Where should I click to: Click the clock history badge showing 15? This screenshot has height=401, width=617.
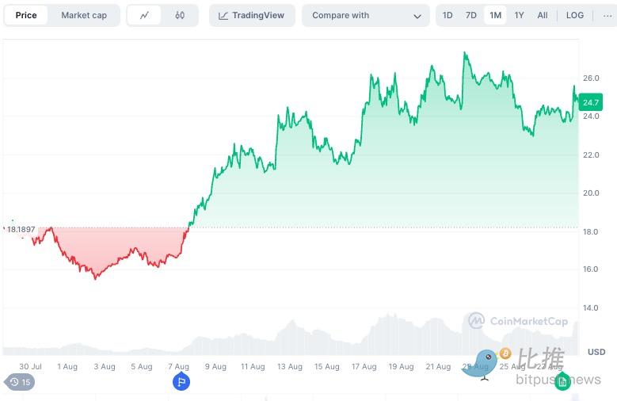coord(20,382)
